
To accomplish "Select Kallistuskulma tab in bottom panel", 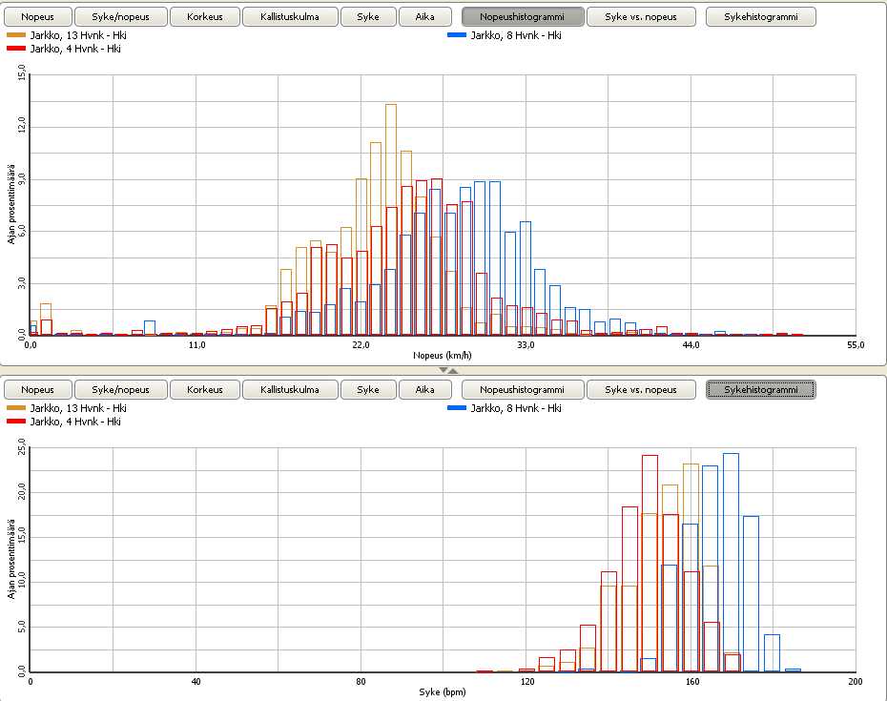I will (290, 389).
